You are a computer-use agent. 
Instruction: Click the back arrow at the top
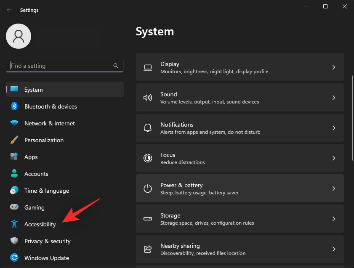[x=9, y=10]
